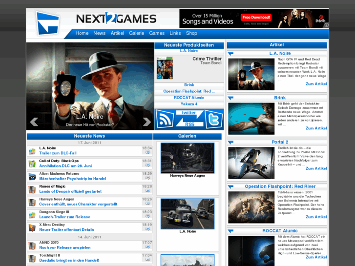Click the icon beside Runes of Magic news
355x266 pixels.
32,189
